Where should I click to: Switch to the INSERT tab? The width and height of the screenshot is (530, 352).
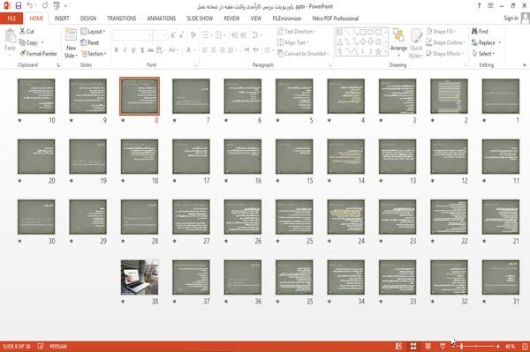click(62, 19)
